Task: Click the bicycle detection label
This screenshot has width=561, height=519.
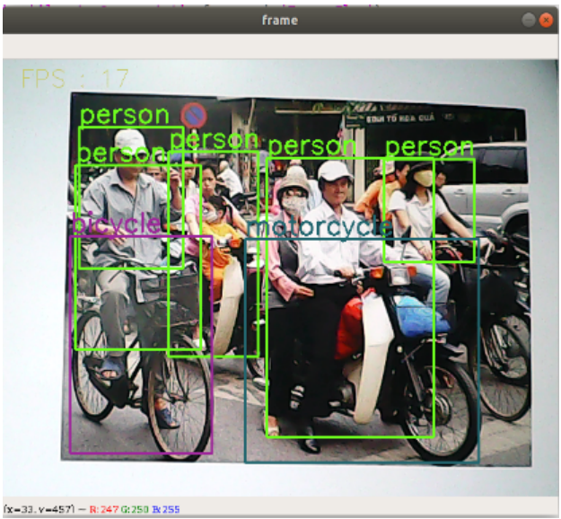Action: pos(117,224)
